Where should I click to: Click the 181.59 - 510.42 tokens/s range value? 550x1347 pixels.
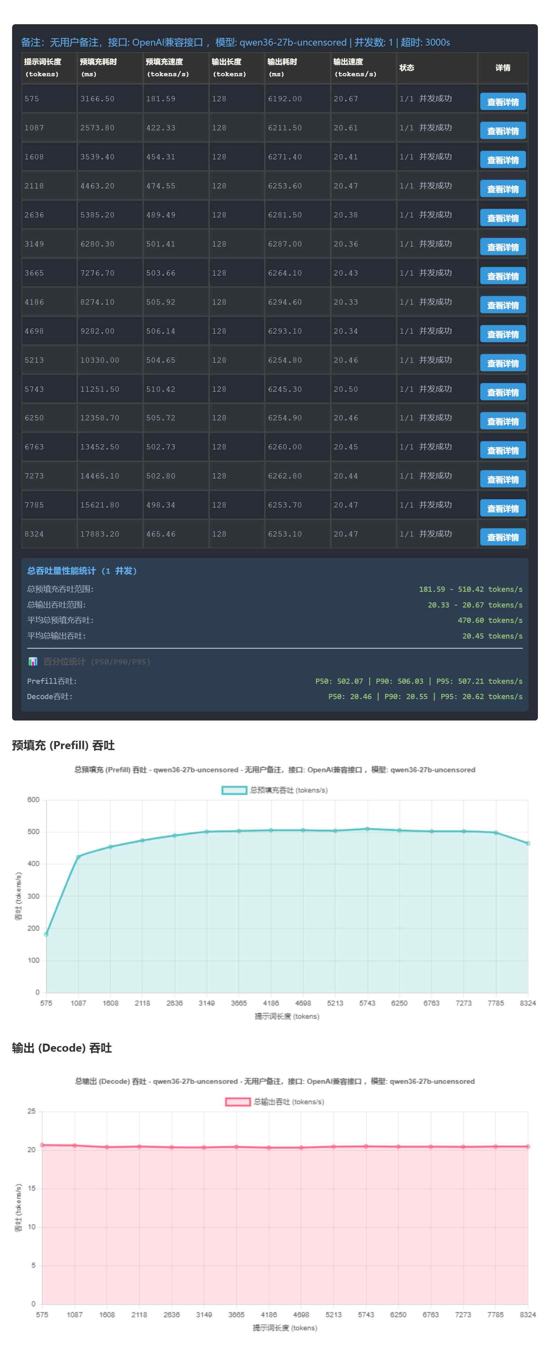[471, 589]
